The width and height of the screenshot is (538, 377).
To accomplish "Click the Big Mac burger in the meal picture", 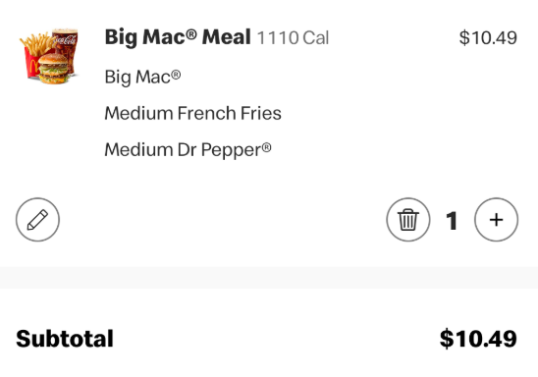I will pos(53,69).
